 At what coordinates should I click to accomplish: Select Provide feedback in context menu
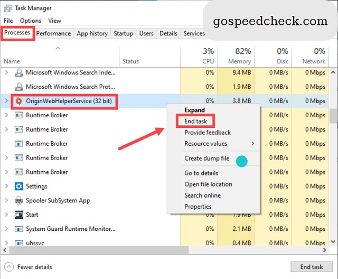208,133
